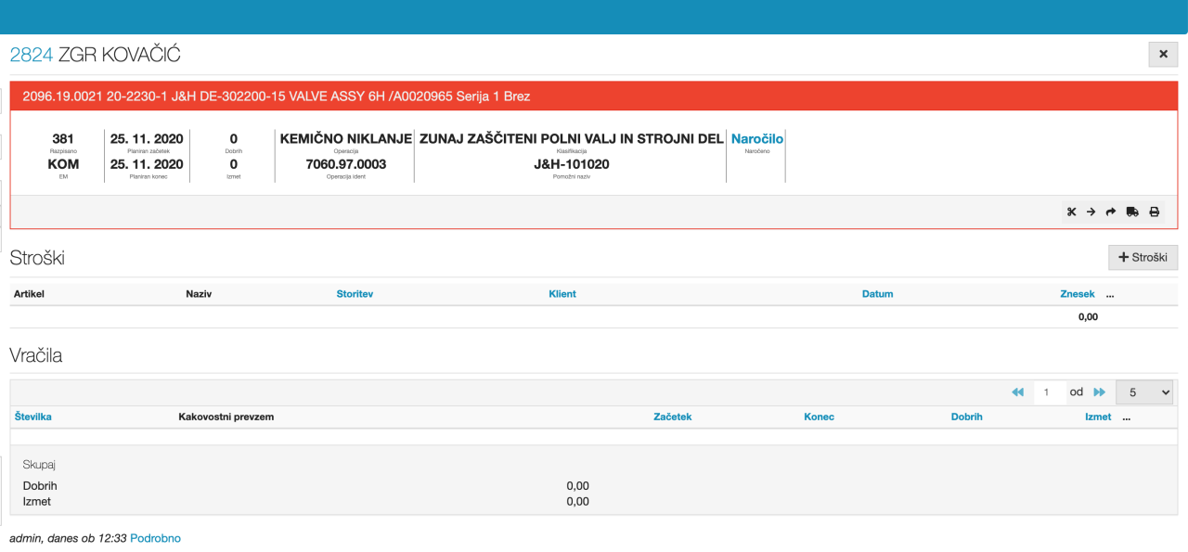The width and height of the screenshot is (1188, 552).
Task: Sort returns by Začetek column
Action: coord(673,417)
